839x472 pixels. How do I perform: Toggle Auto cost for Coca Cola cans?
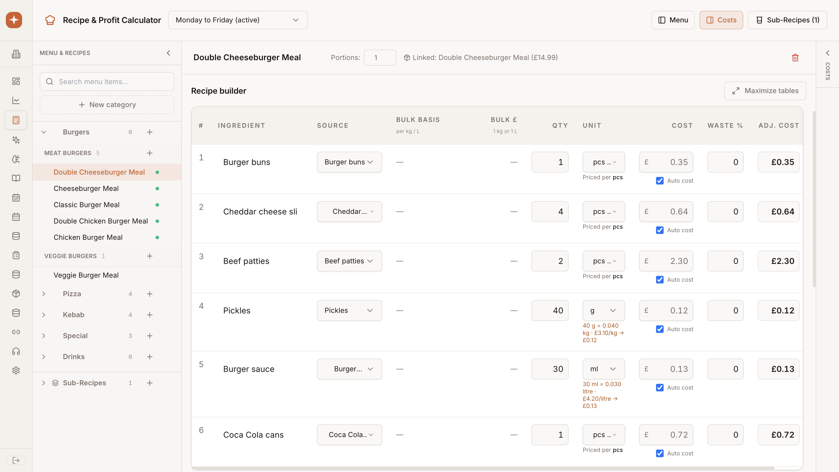coord(660,453)
